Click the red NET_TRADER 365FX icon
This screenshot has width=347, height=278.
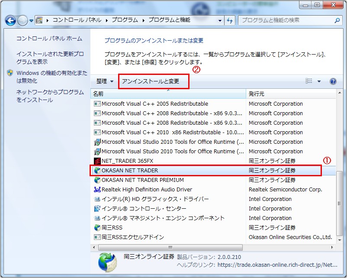tap(97, 161)
